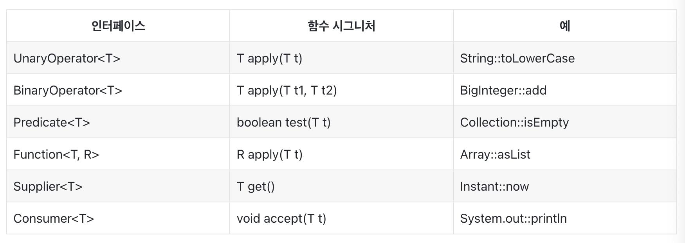The width and height of the screenshot is (685, 243).
Task: Click the 함수 시그니처 column header
Action: pos(341,26)
